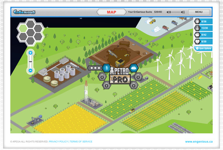
Task: Zoom in with the plus button
Action: coord(30,53)
